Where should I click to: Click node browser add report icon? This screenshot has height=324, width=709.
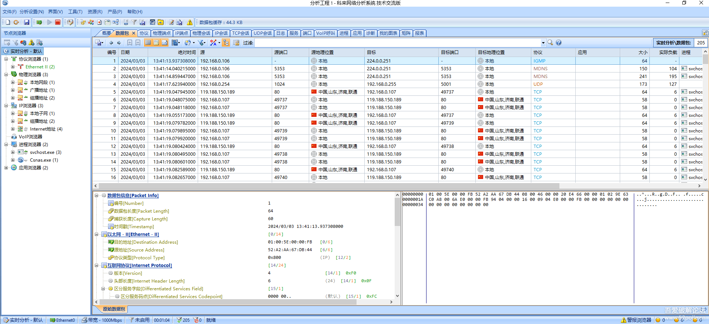40,43
